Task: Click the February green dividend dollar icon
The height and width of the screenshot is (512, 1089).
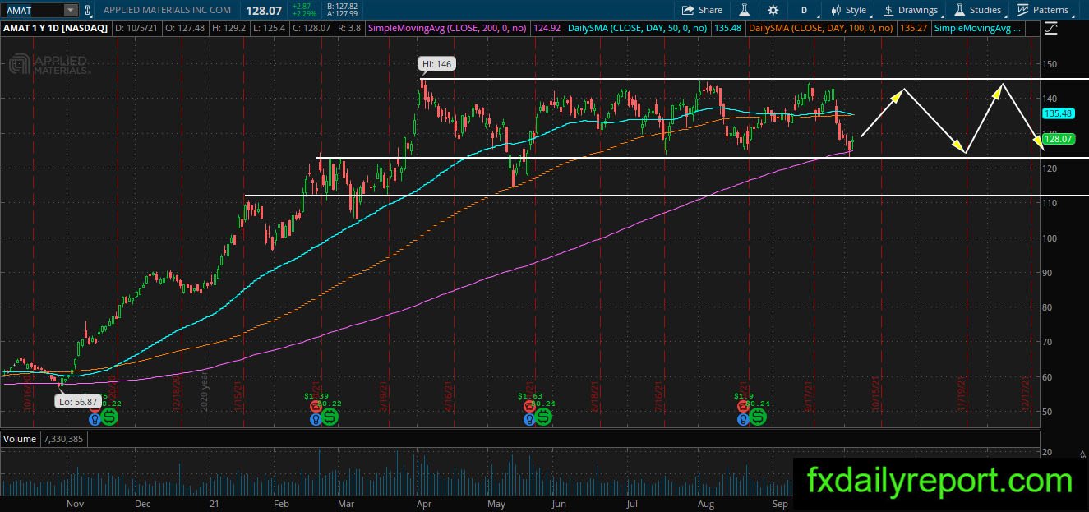Action: 330,417
